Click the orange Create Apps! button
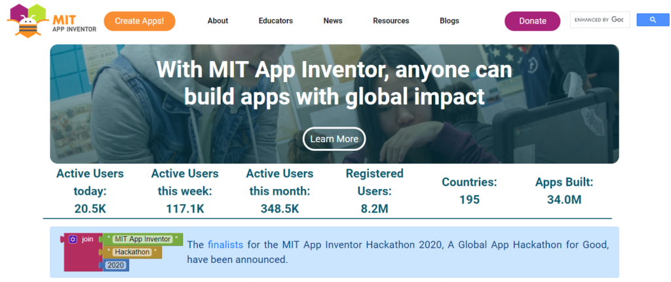This screenshot has height=282, width=671. pyautogui.click(x=140, y=21)
